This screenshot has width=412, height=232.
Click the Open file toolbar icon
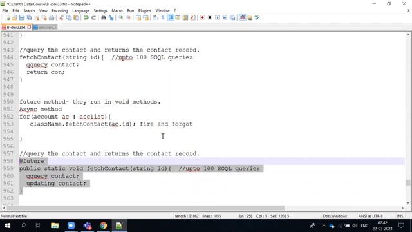click(14, 17)
